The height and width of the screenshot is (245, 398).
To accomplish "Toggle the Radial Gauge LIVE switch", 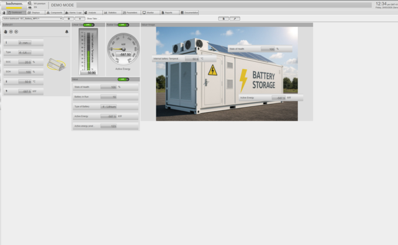I will tap(123, 25).
